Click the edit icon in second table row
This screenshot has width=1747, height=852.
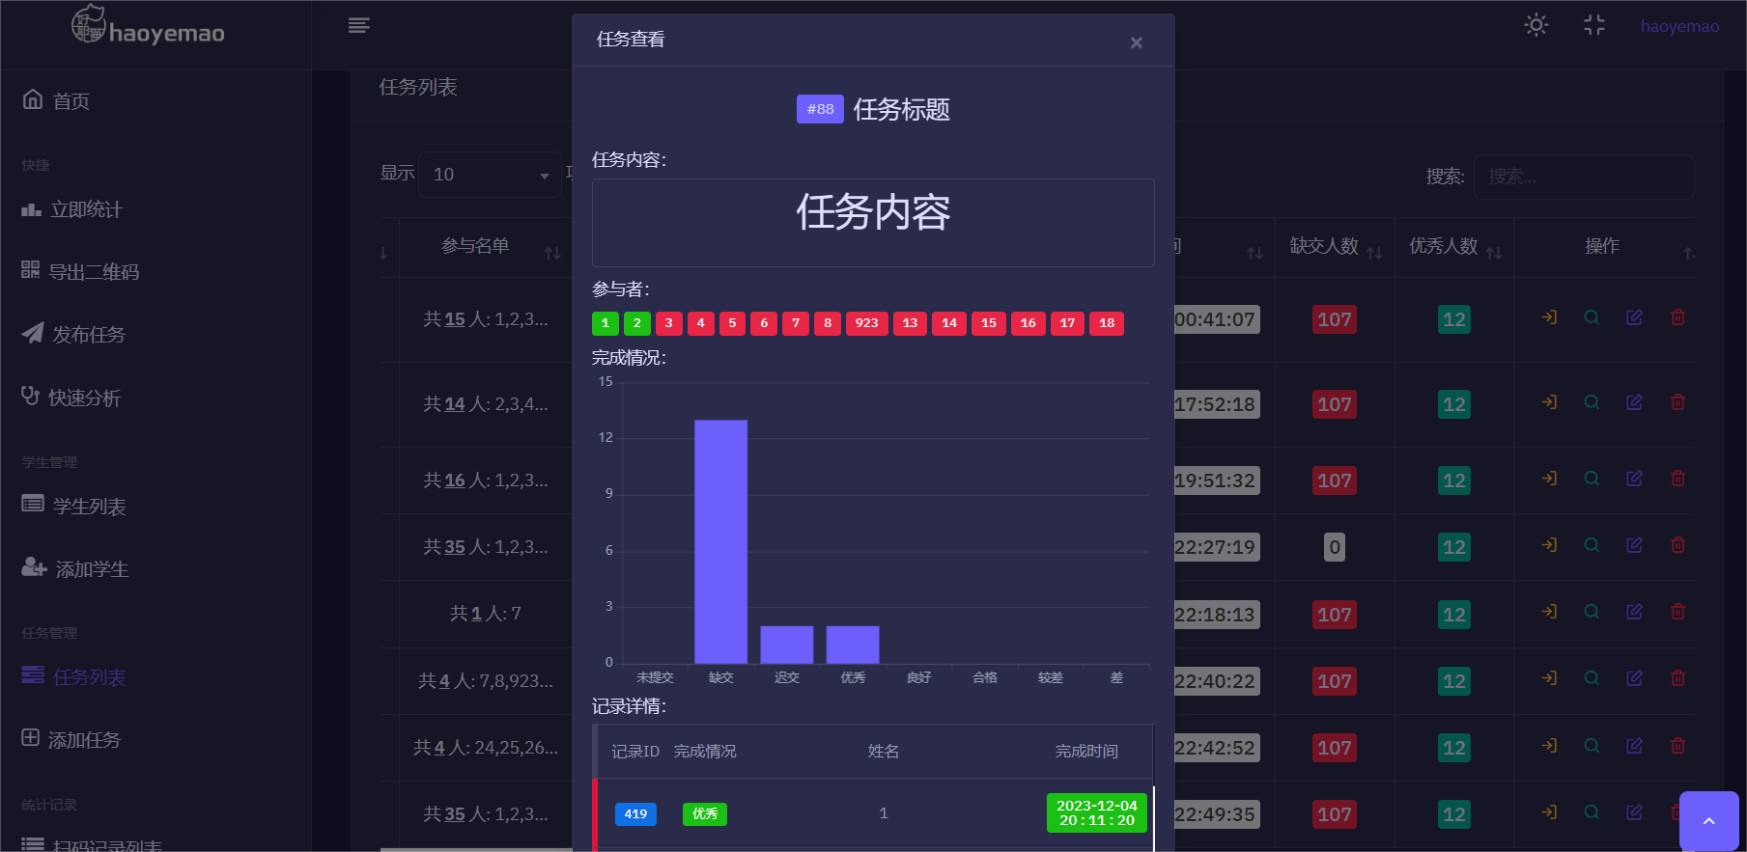(x=1634, y=402)
